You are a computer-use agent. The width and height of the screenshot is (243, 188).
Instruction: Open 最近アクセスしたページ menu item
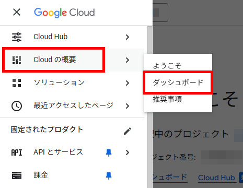point(72,106)
